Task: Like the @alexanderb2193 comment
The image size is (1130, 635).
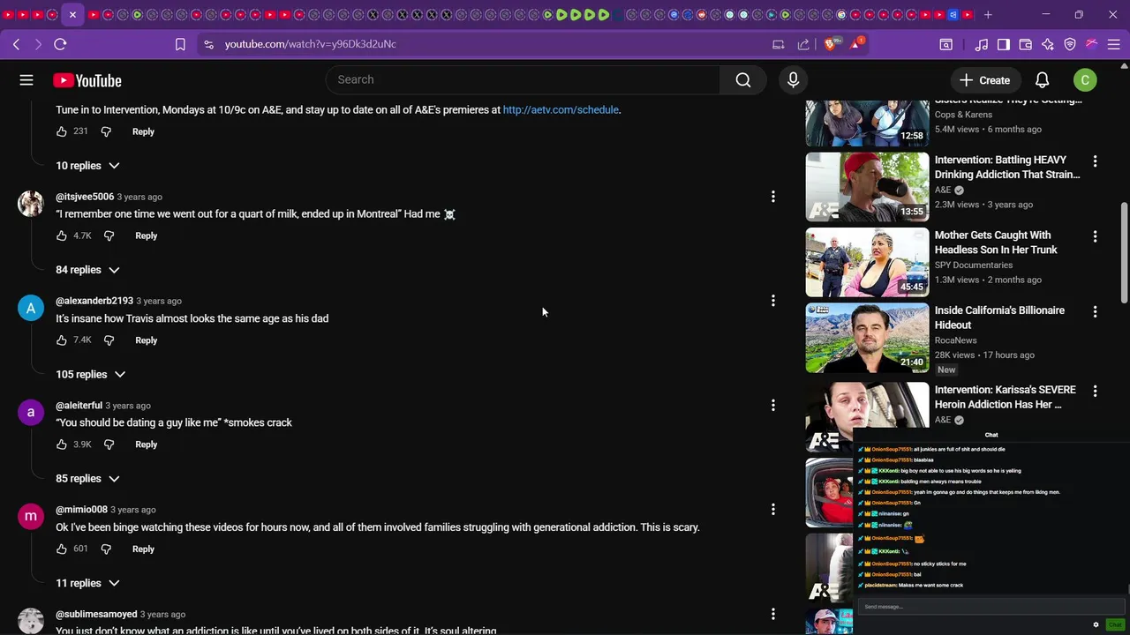Action: click(62, 340)
